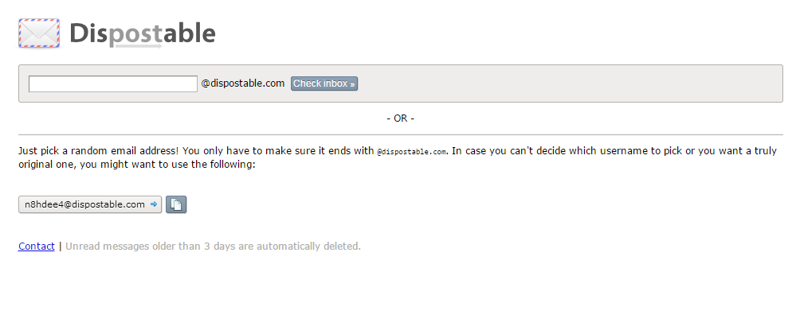Screen dimensions: 792x334
Task: Click the gray arrow beneath the logo's "post" letters
Action: (139, 46)
